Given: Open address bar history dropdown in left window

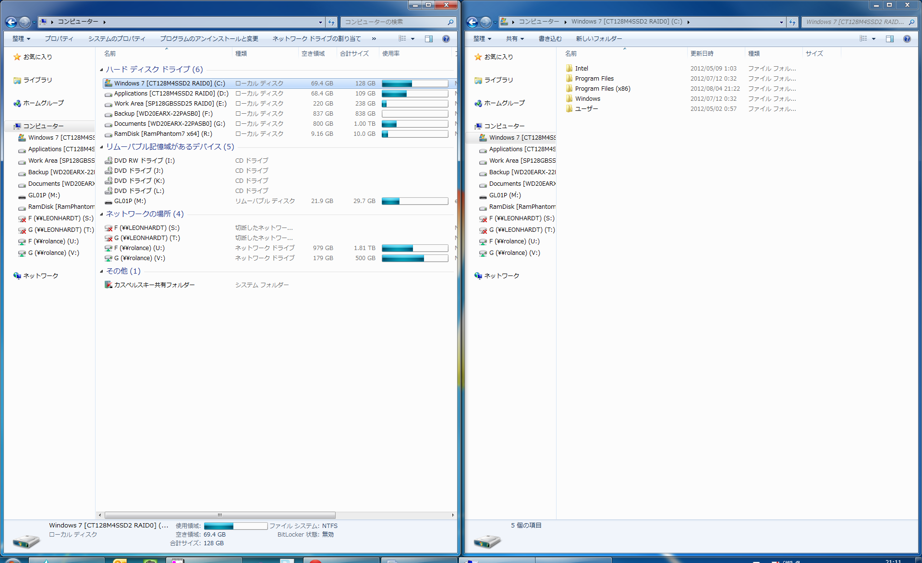Looking at the screenshot, I should coord(320,22).
